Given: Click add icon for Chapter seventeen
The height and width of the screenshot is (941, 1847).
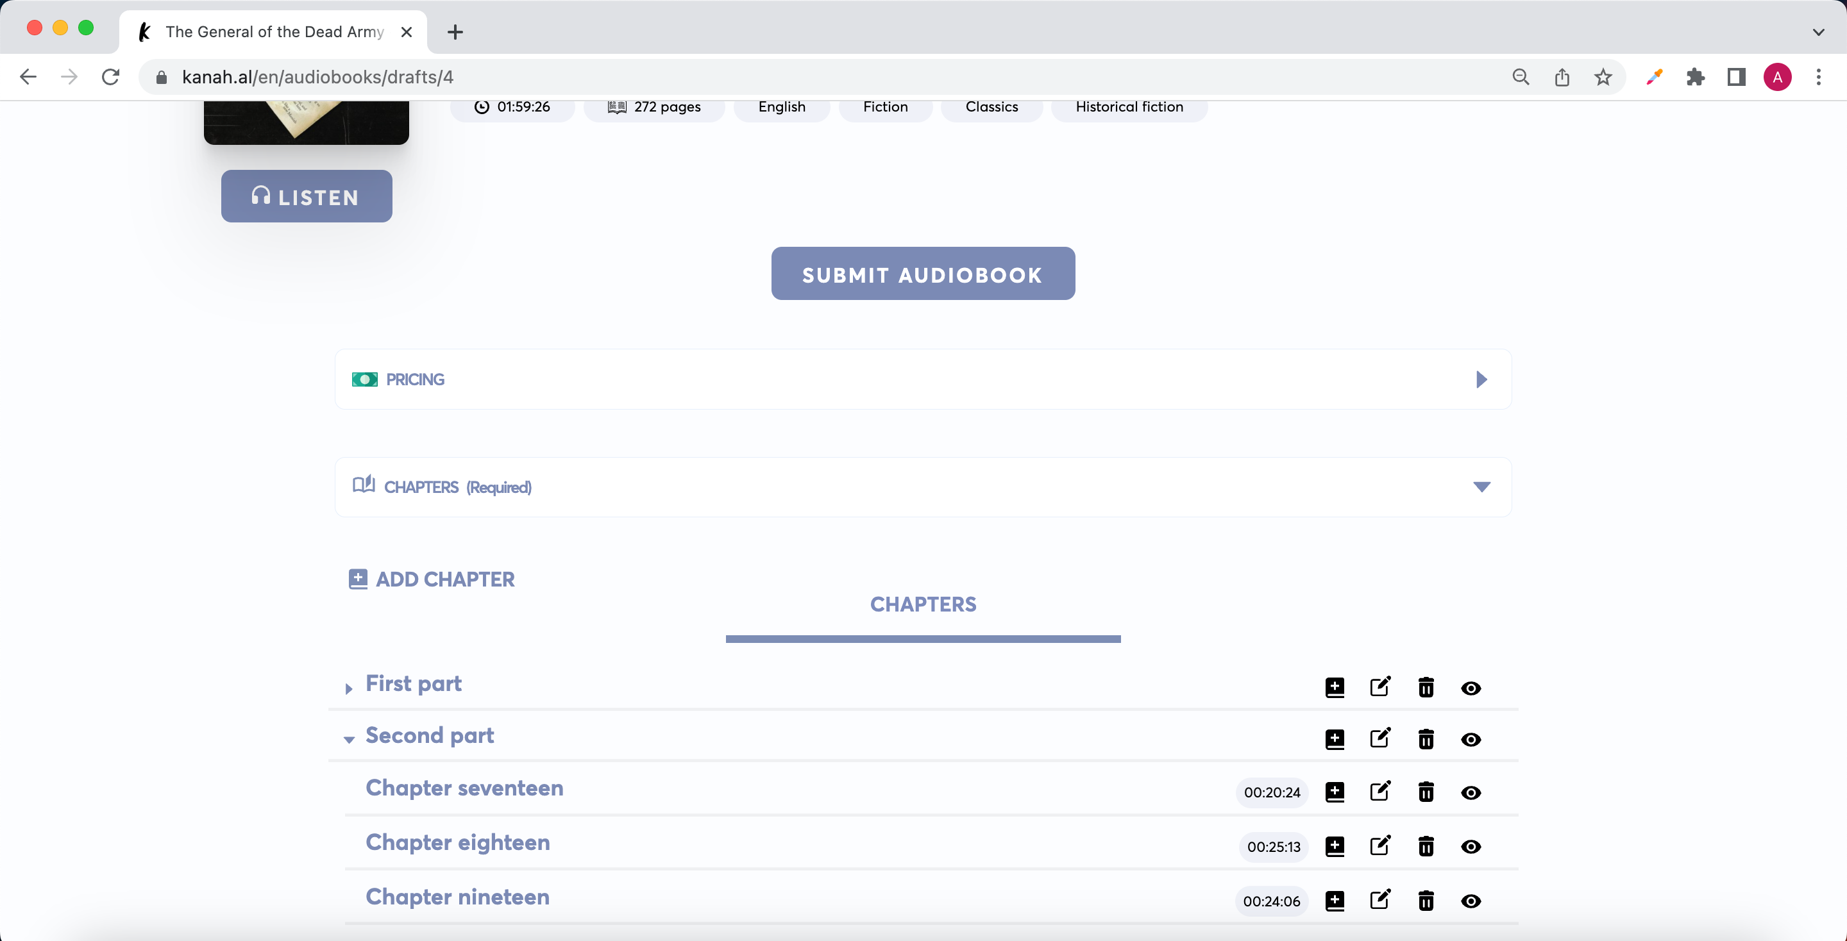Looking at the screenshot, I should point(1335,792).
